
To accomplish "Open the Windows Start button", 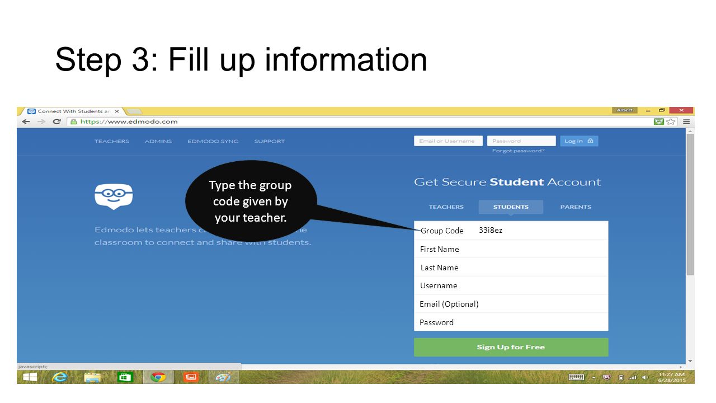I will pos(30,377).
